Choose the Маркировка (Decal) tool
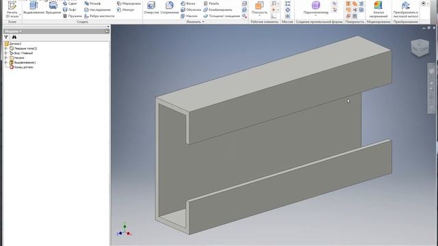The height and width of the screenshot is (246, 438). pos(129,3)
